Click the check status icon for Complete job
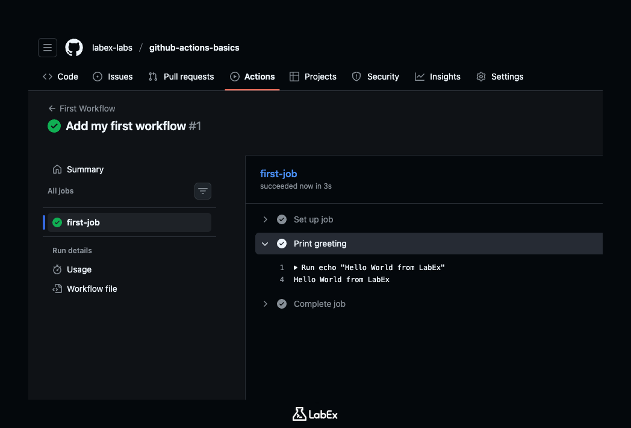Image resolution: width=631 pixels, height=428 pixels. coord(282,304)
